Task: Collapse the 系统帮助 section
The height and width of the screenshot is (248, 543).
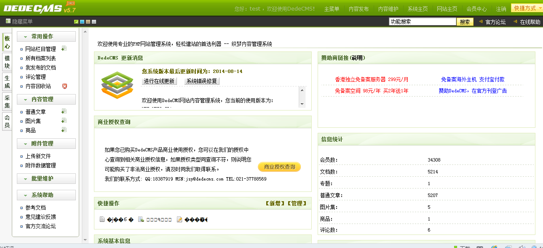Action: (x=46, y=195)
